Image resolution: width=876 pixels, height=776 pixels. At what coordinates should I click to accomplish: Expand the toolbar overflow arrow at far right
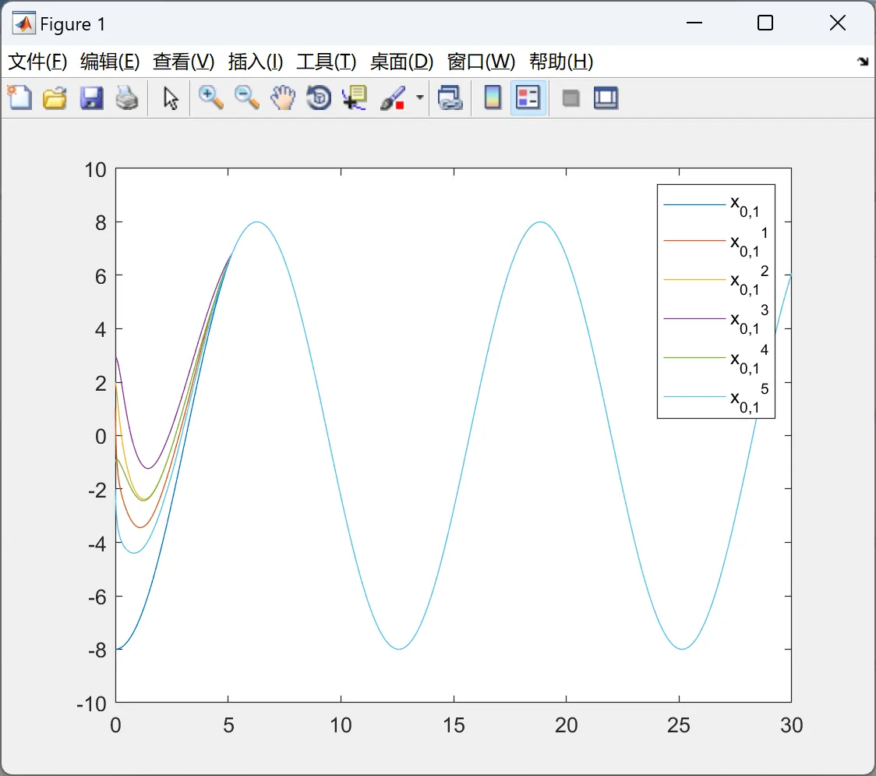pos(862,62)
